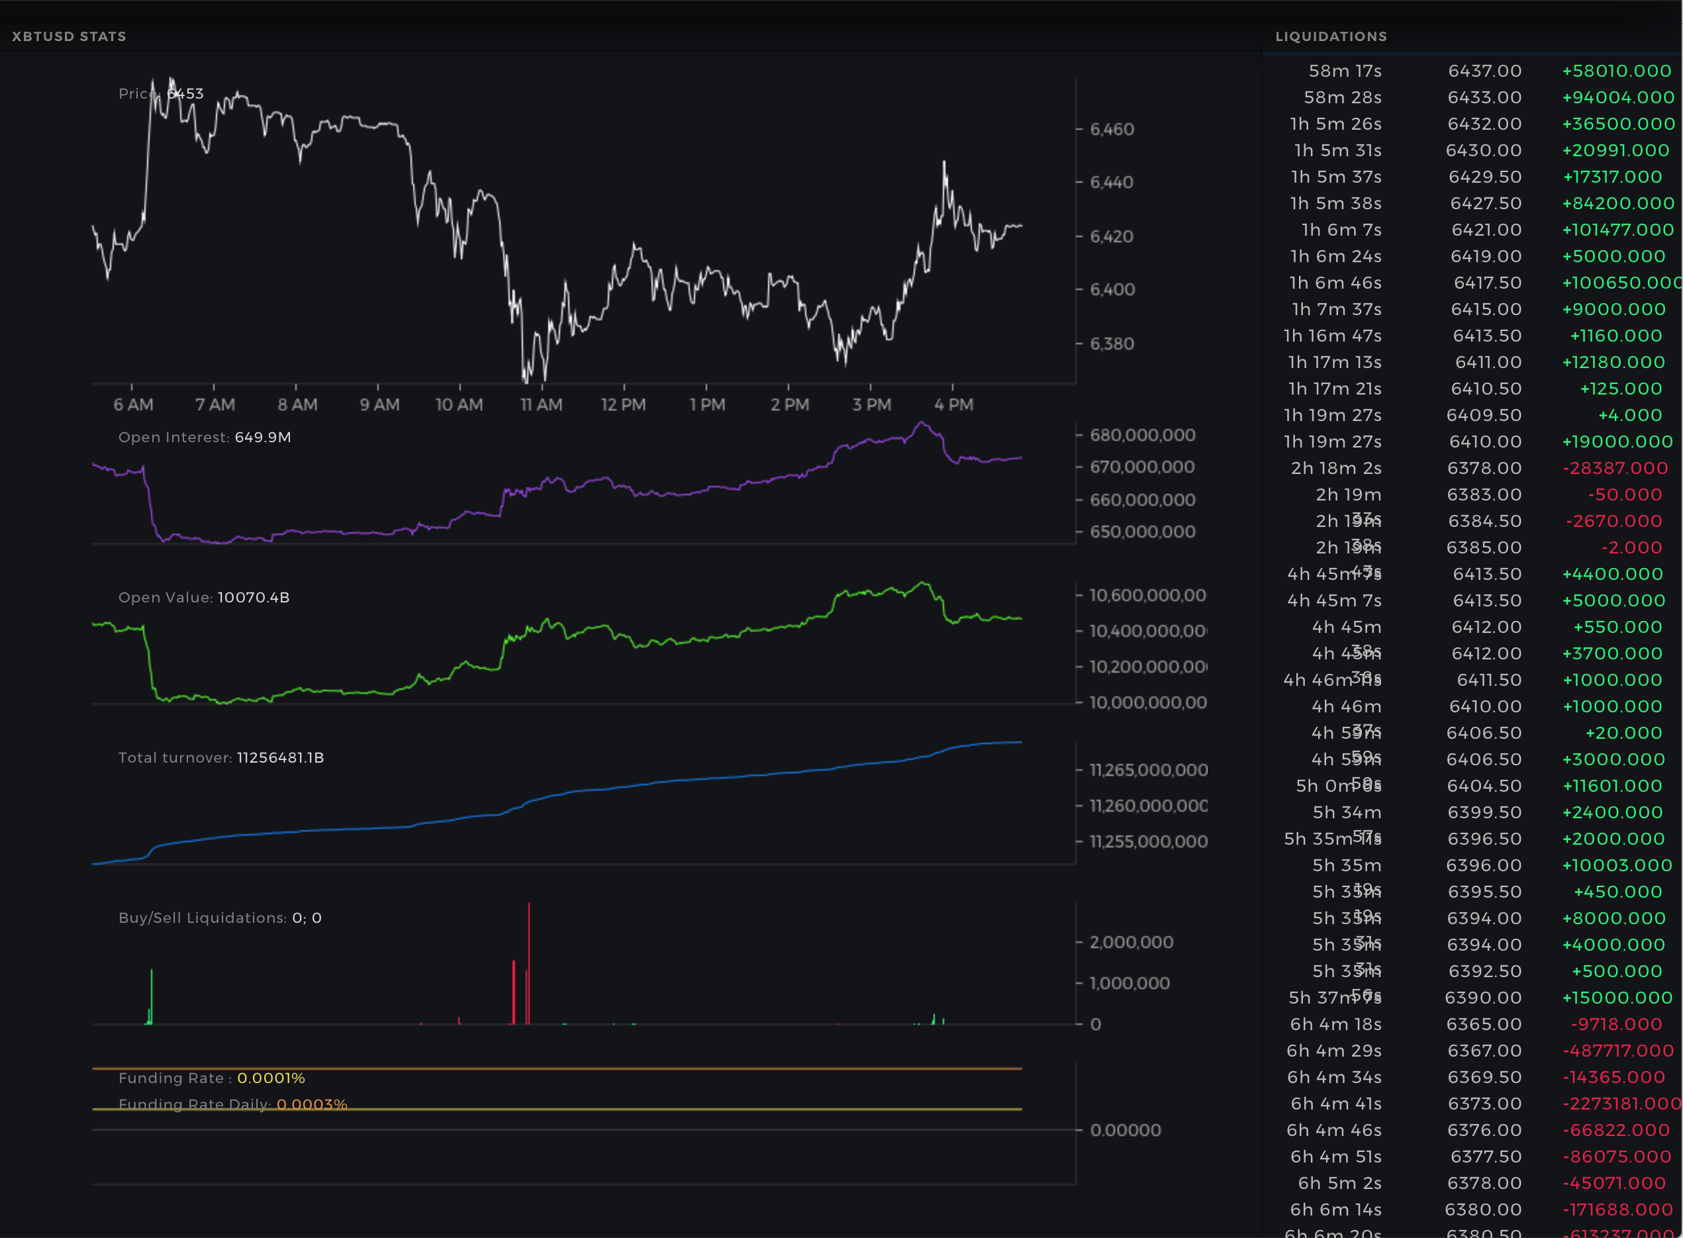Click the tall red liquidation bar
Screen dimensions: 1683x1238
[x=528, y=963]
